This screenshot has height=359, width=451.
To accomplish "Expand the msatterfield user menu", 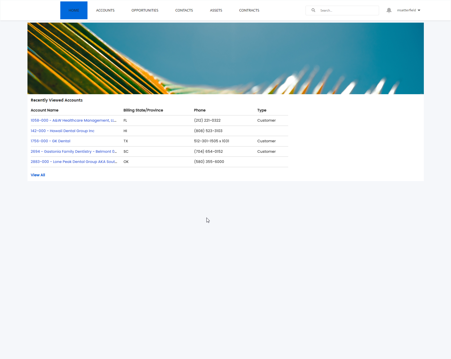I will (x=409, y=10).
